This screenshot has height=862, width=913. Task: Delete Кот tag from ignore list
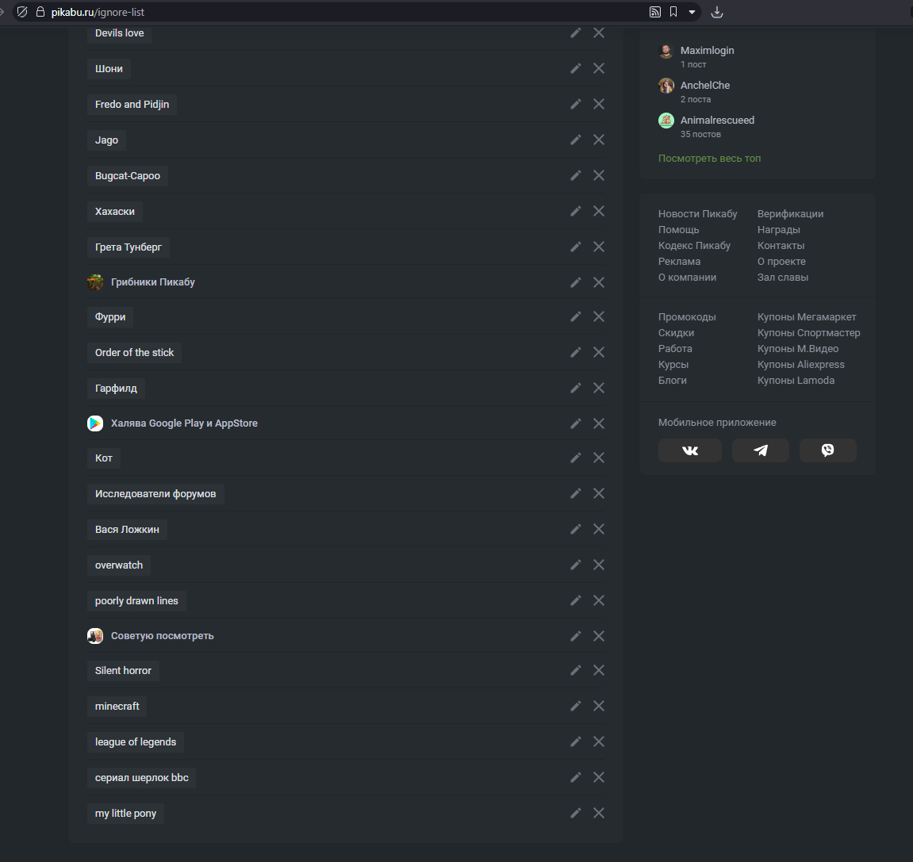click(x=599, y=458)
